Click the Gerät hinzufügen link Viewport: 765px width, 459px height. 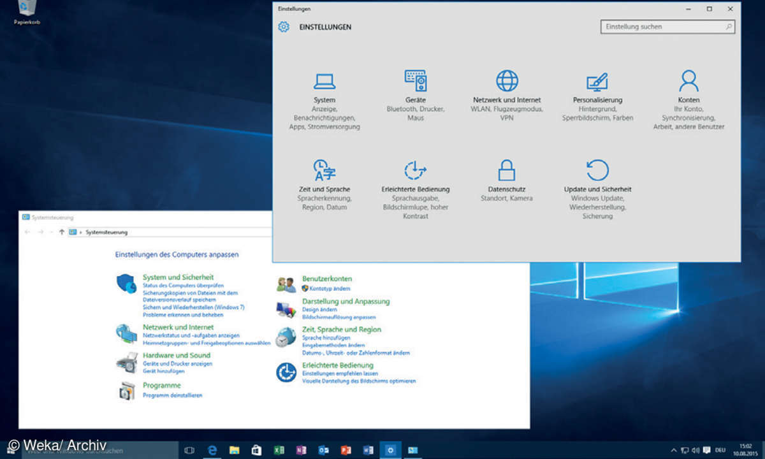[163, 371]
